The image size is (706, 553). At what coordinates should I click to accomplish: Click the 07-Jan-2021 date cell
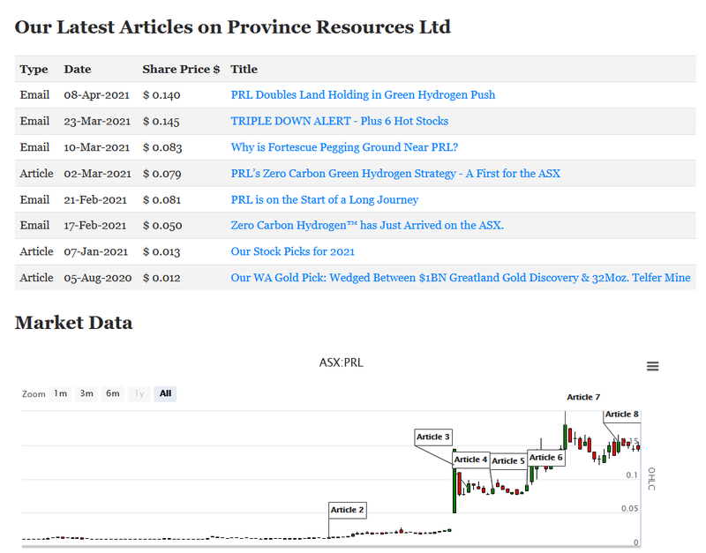click(96, 251)
